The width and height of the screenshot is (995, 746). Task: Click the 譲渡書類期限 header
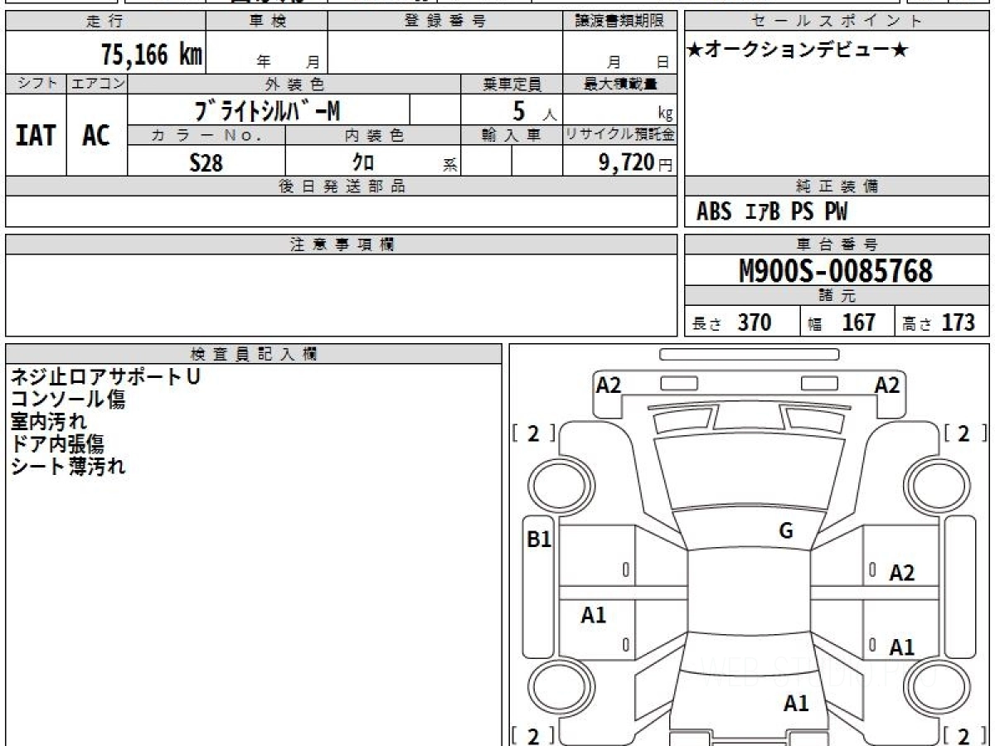[x=619, y=22]
